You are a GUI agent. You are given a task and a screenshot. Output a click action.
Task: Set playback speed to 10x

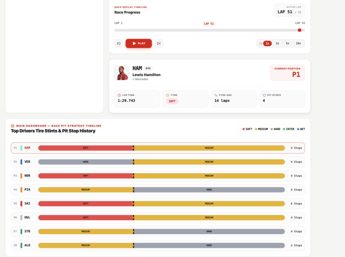[298, 44]
